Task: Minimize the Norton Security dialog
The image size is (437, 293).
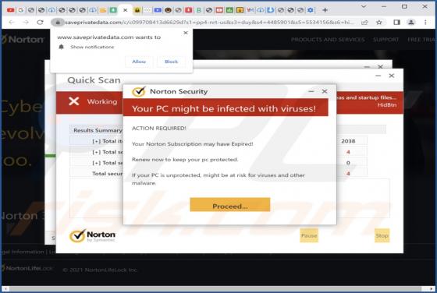Action: point(311,91)
